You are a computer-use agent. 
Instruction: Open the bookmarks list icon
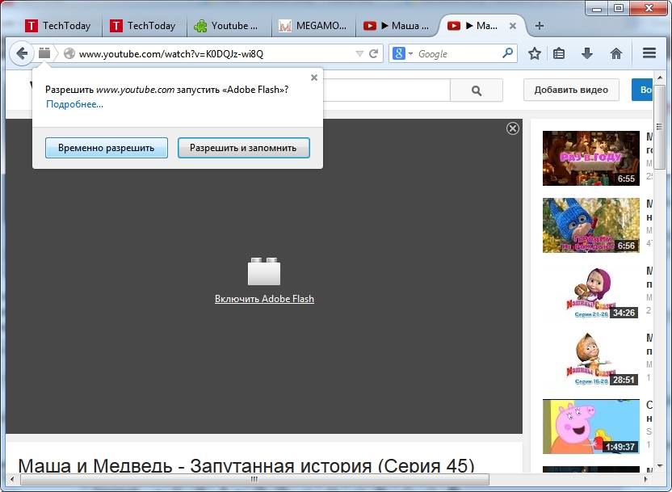click(x=559, y=54)
